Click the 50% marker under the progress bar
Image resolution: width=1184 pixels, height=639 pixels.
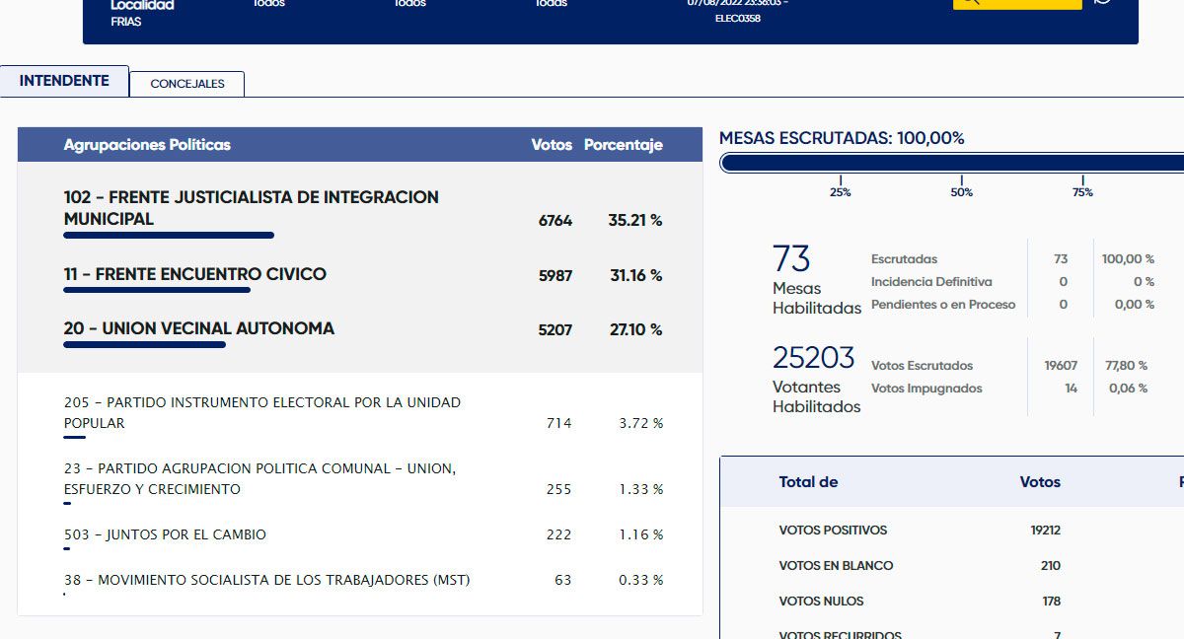tap(961, 191)
